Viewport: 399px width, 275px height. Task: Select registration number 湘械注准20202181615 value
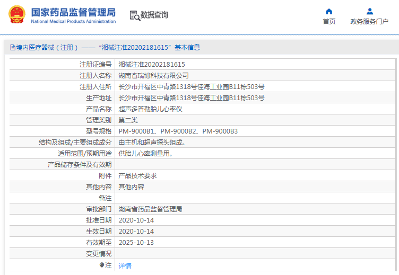coord(152,65)
